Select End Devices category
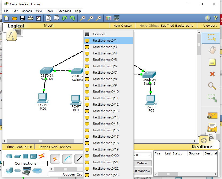The width and height of the screenshot is (222, 179). coord(9,171)
